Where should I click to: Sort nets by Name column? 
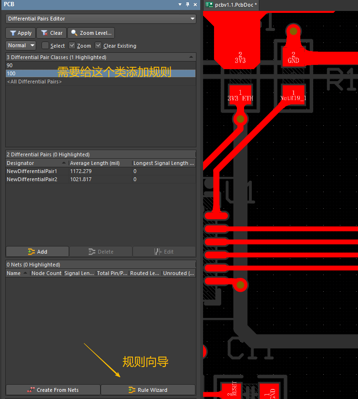[18, 273]
